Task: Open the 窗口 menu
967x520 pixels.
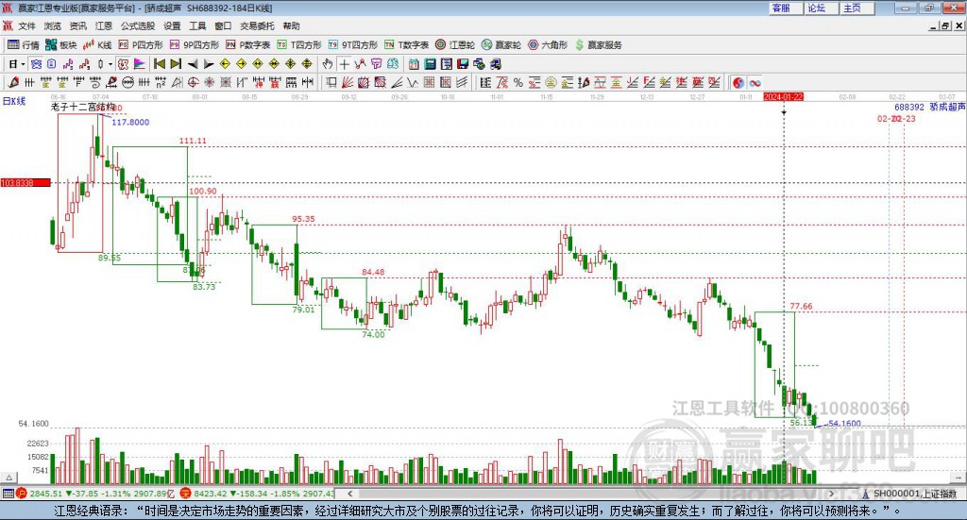Action: [223, 25]
